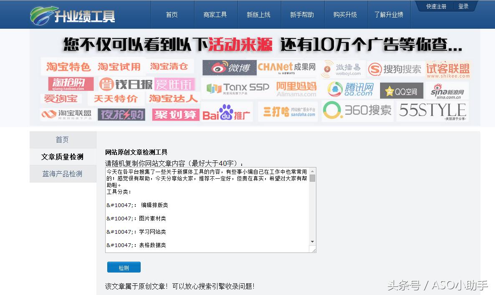495x295 pixels.
Task: Click the 检测 detection button
Action: 124,267
